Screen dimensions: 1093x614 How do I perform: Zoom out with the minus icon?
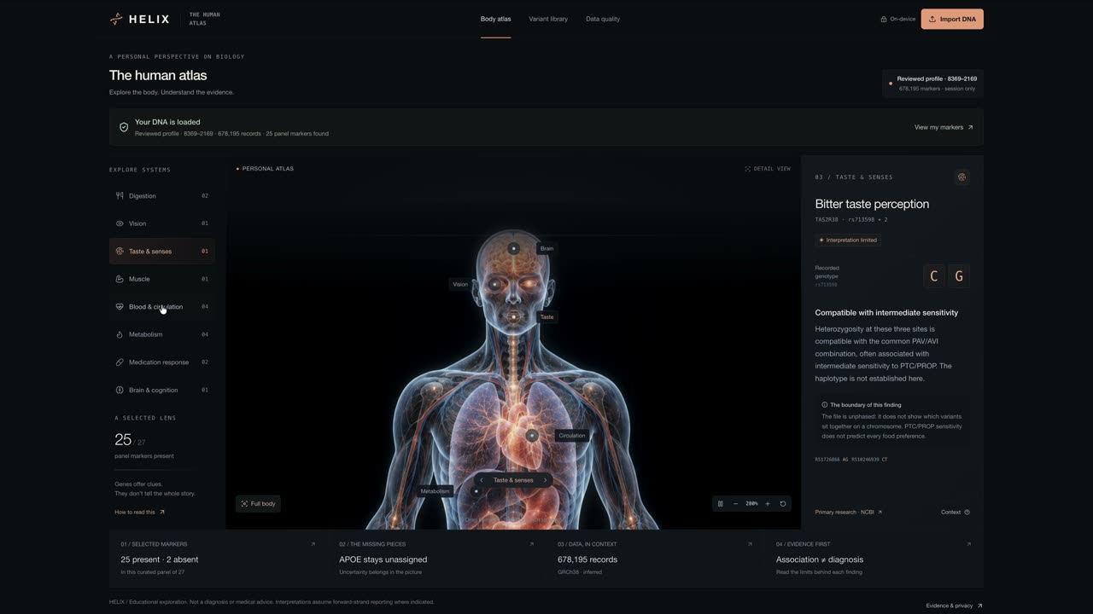[735, 504]
